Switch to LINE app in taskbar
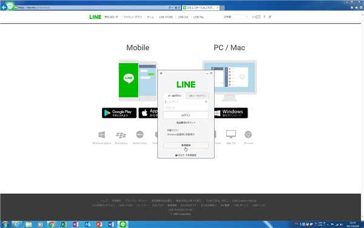Image resolution: width=364 pixels, height=228 pixels. tap(123, 224)
